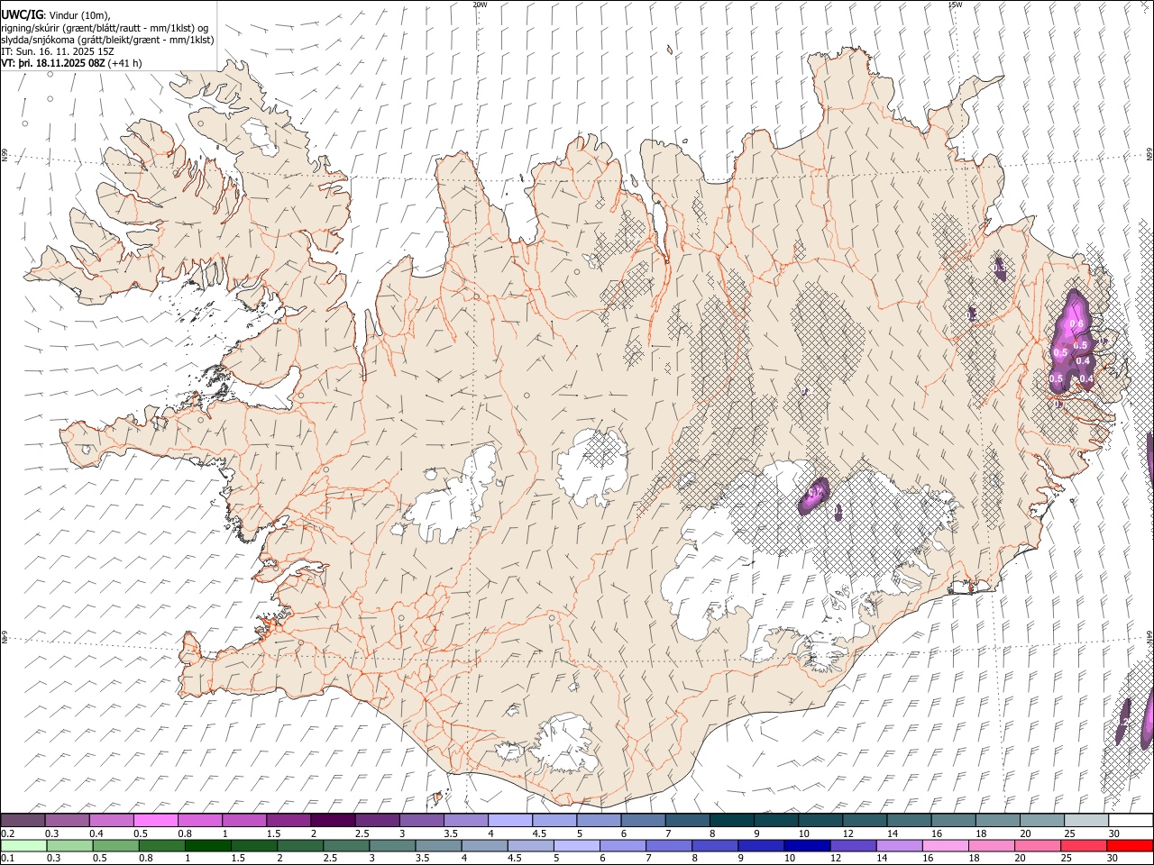The image size is (1154, 865).
Task: Select the lower-row pale pink swatch labeled 16
Action: 944,845
